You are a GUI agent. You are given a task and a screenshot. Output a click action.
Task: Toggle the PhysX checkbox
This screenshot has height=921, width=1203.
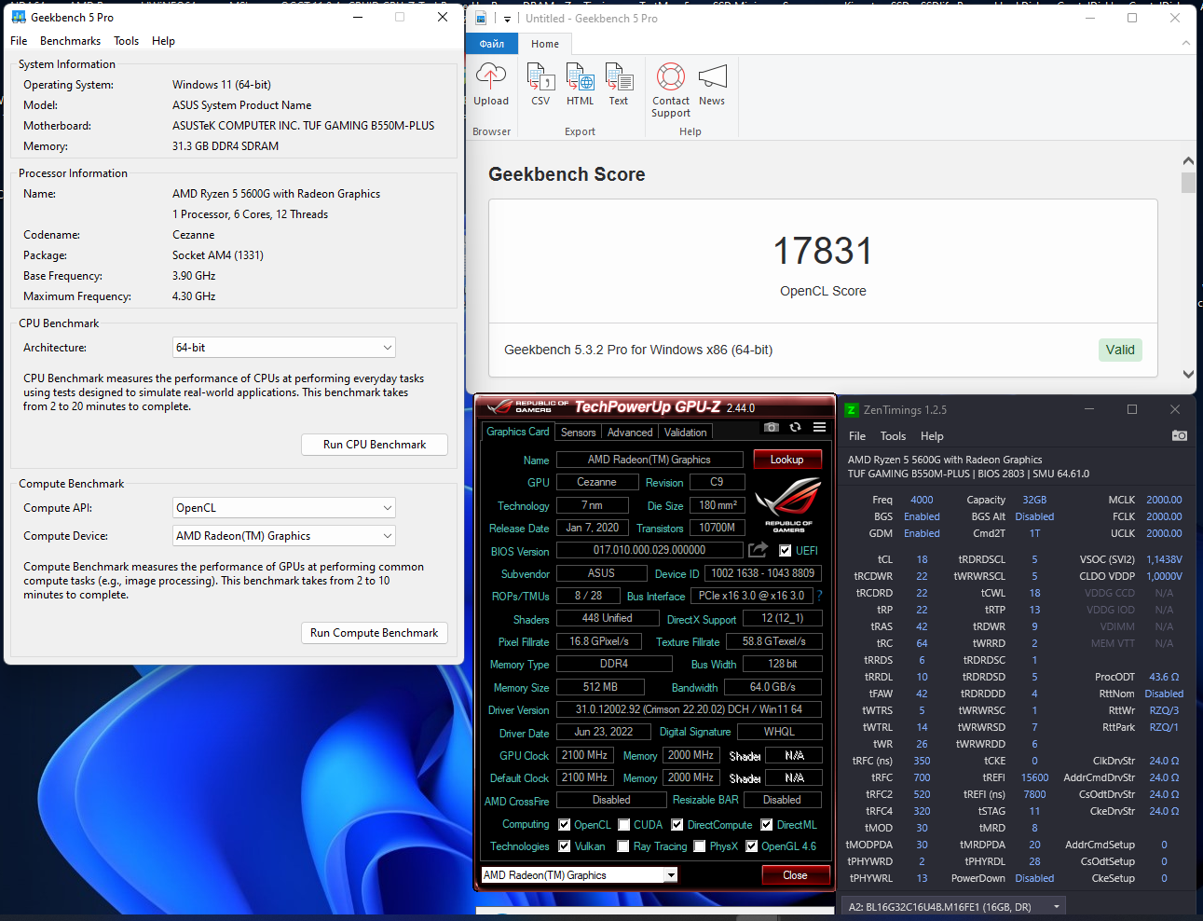(x=699, y=846)
